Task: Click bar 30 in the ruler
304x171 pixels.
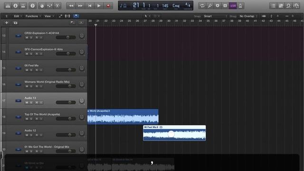Action: click(x=169, y=21)
